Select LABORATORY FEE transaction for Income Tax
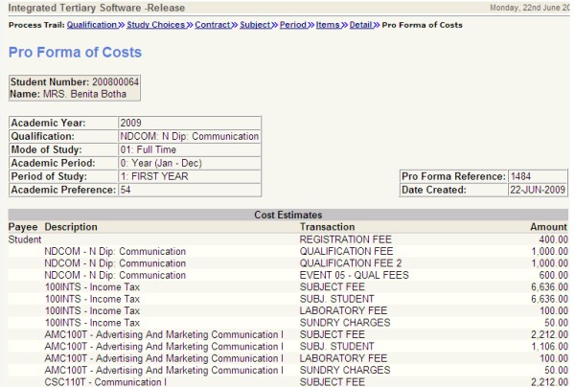575x387 pixels. click(343, 310)
